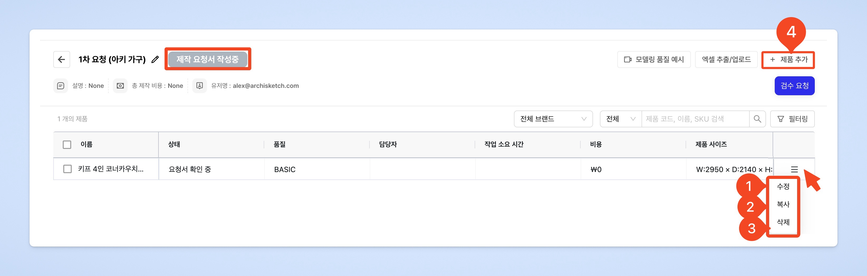Choose 복사 in the row menu

783,204
